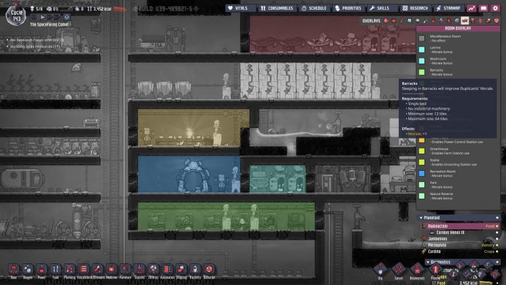This screenshot has height=285, width=506.
Task: Toggle pin dot on Persephito row
Action: [x=497, y=245]
